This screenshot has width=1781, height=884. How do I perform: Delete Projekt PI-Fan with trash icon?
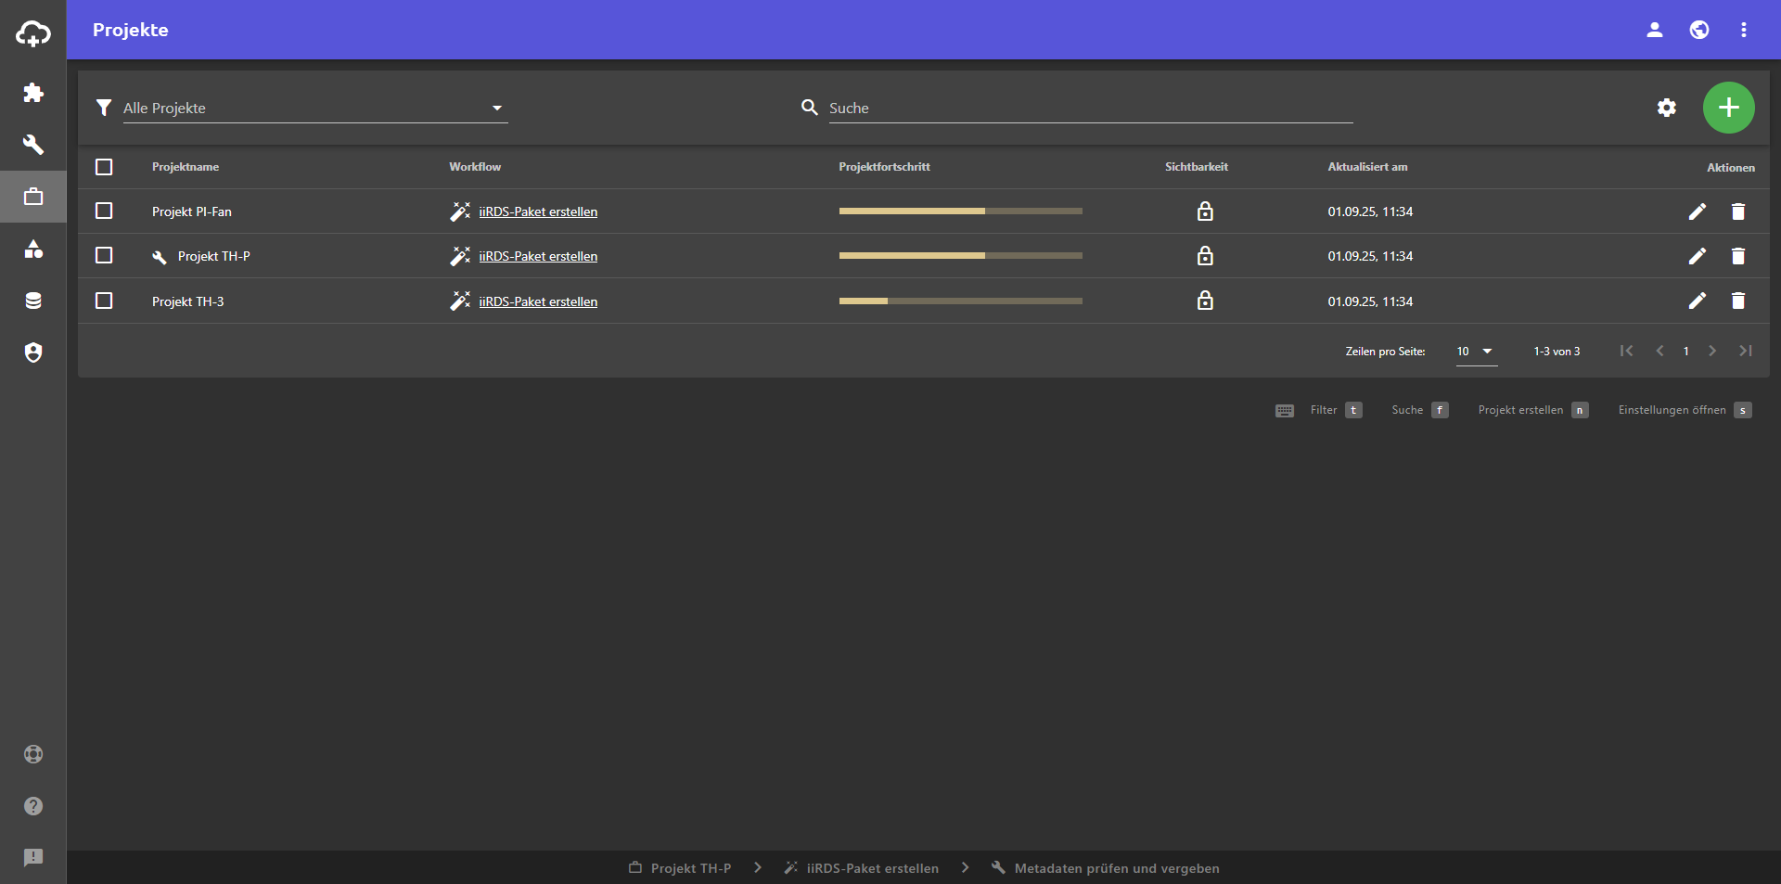[1738, 211]
